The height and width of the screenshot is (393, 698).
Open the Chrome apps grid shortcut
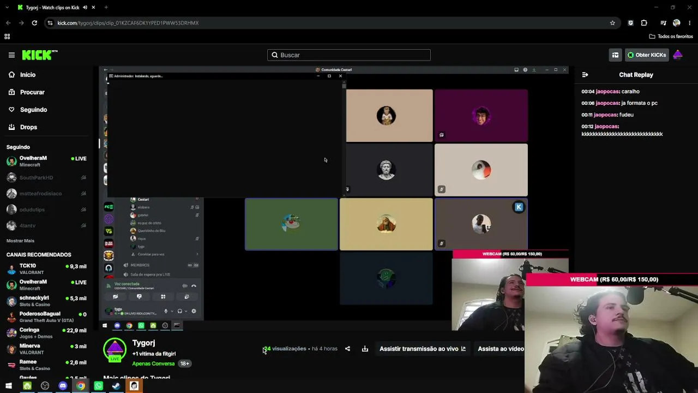[x=7, y=37]
